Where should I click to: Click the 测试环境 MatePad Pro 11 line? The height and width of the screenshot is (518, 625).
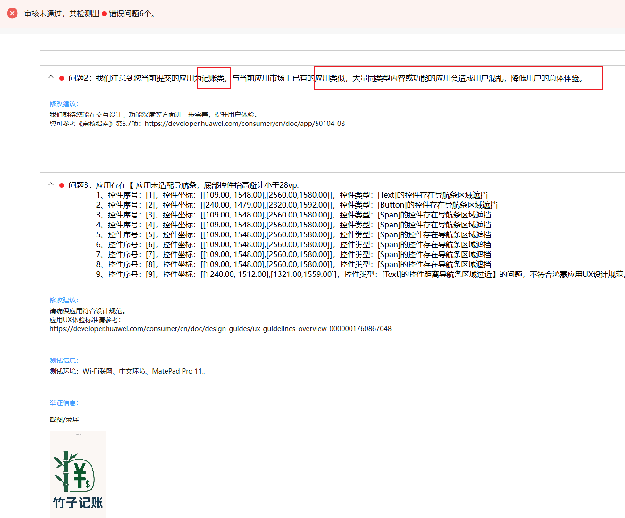pyautogui.click(x=128, y=371)
